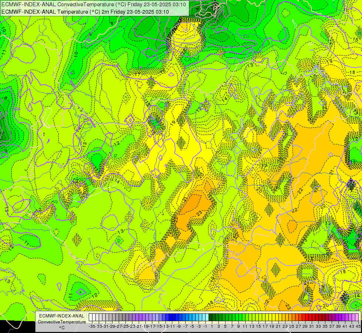Click the 'Temperature (°C) 2m' title line

[85, 12]
